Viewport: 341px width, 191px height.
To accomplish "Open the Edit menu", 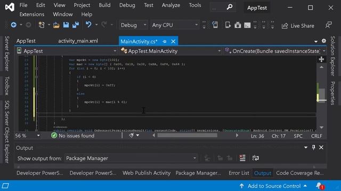I will tap(40, 5).
